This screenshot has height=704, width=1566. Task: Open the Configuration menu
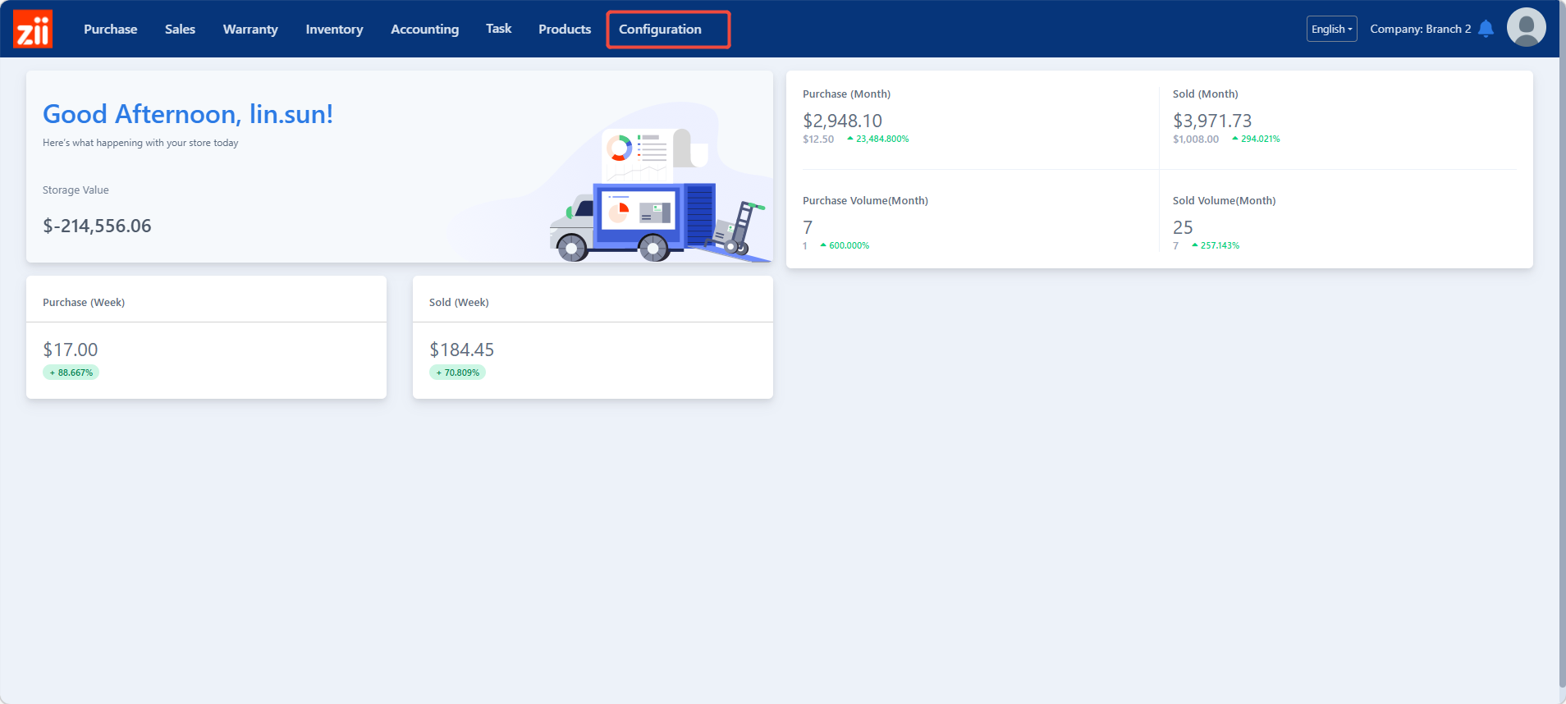coord(660,30)
